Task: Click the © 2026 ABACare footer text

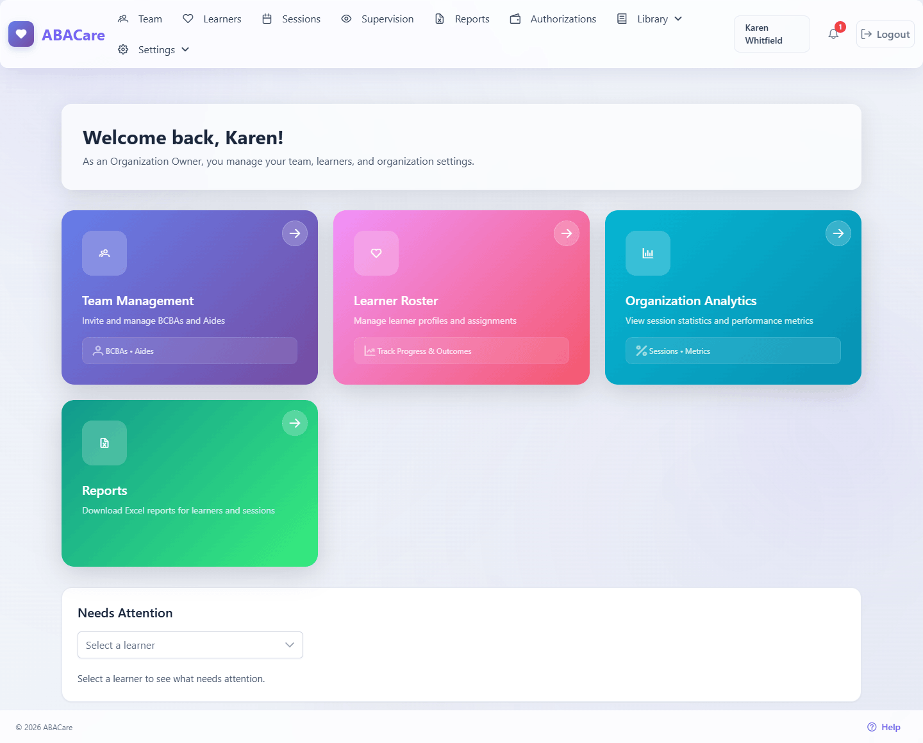Action: [44, 728]
